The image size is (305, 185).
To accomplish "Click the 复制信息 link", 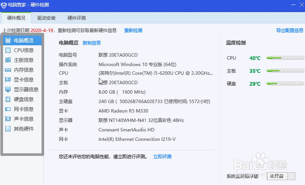I will pyautogui.click(x=92, y=43).
